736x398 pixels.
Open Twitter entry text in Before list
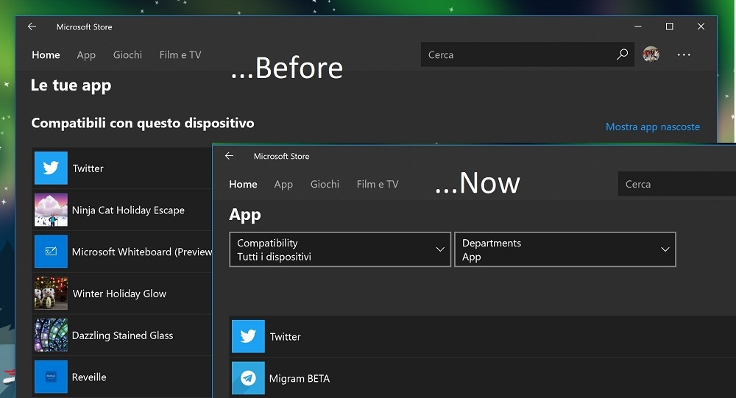(88, 168)
